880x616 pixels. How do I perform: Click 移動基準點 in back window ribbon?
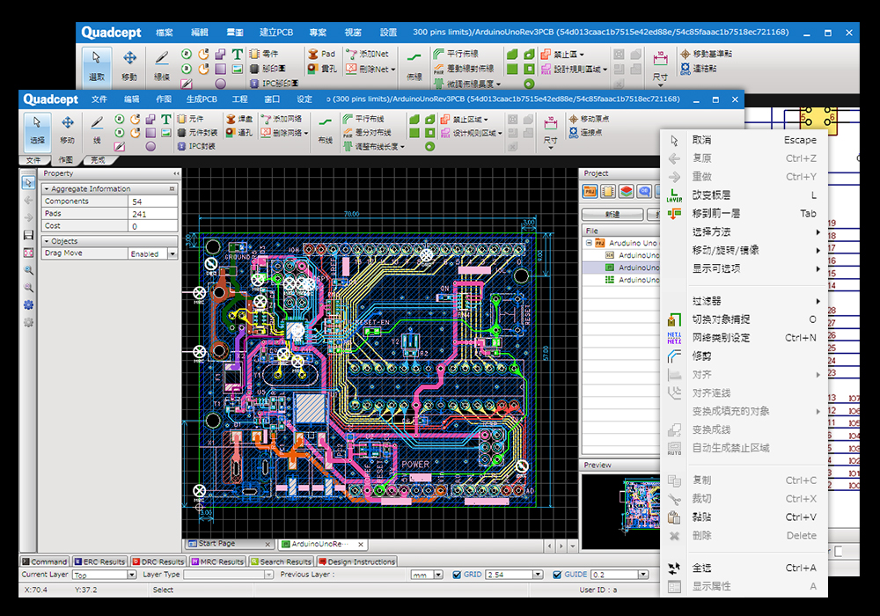coord(706,54)
